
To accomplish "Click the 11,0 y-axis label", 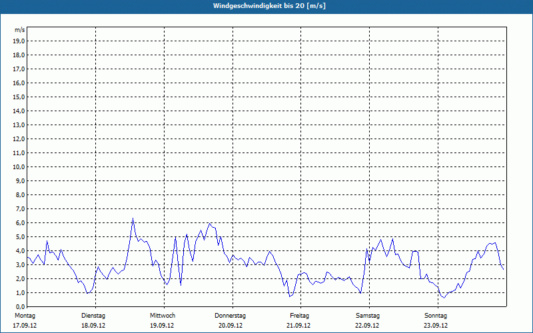I will [x=18, y=153].
